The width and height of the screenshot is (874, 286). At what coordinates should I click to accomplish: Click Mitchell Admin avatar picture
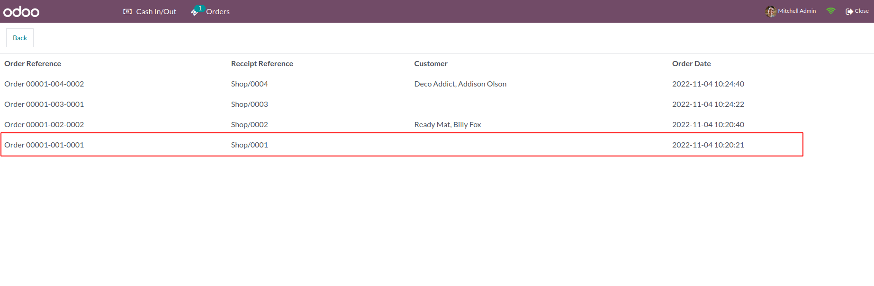click(771, 11)
